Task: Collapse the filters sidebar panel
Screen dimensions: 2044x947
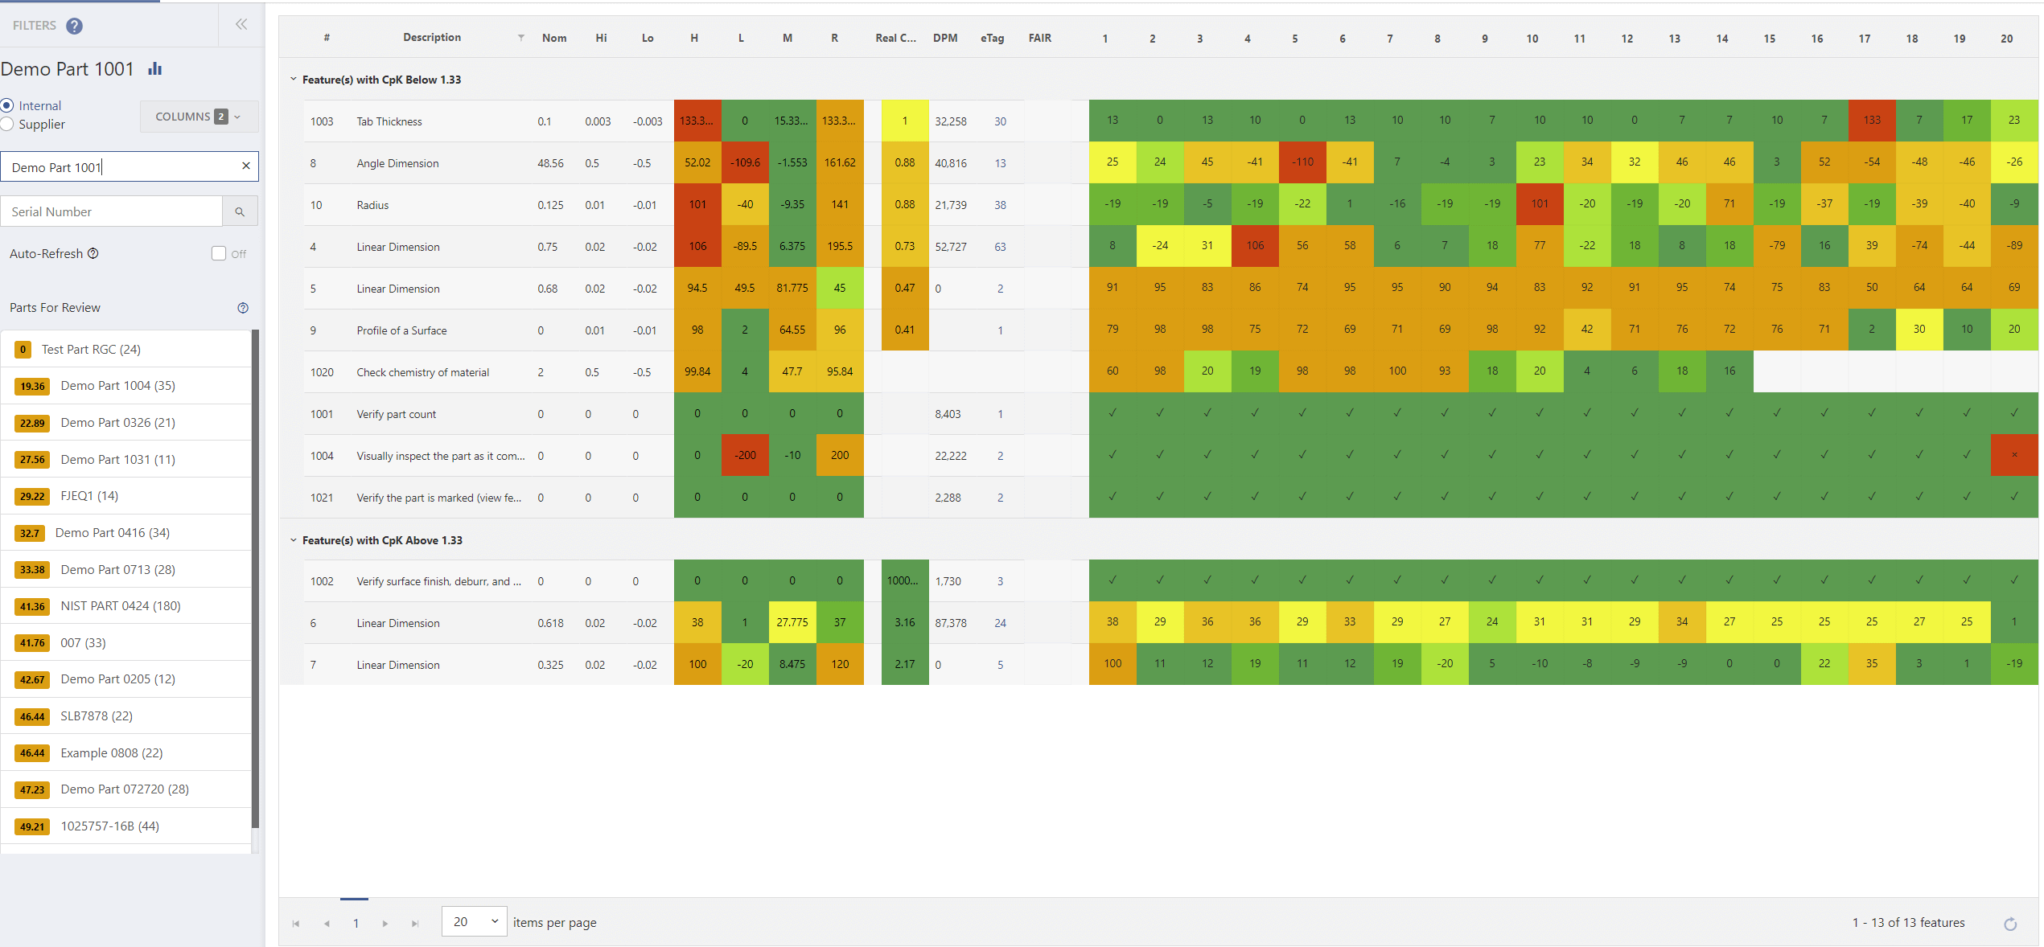Action: point(241,25)
